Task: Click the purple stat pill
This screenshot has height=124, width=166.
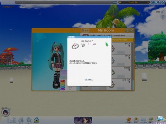Action: [63, 89]
